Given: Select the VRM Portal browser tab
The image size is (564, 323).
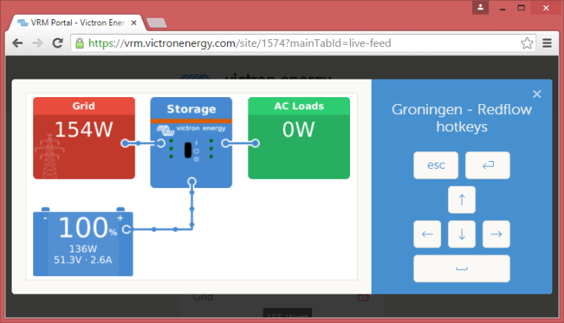Looking at the screenshot, I should [73, 22].
